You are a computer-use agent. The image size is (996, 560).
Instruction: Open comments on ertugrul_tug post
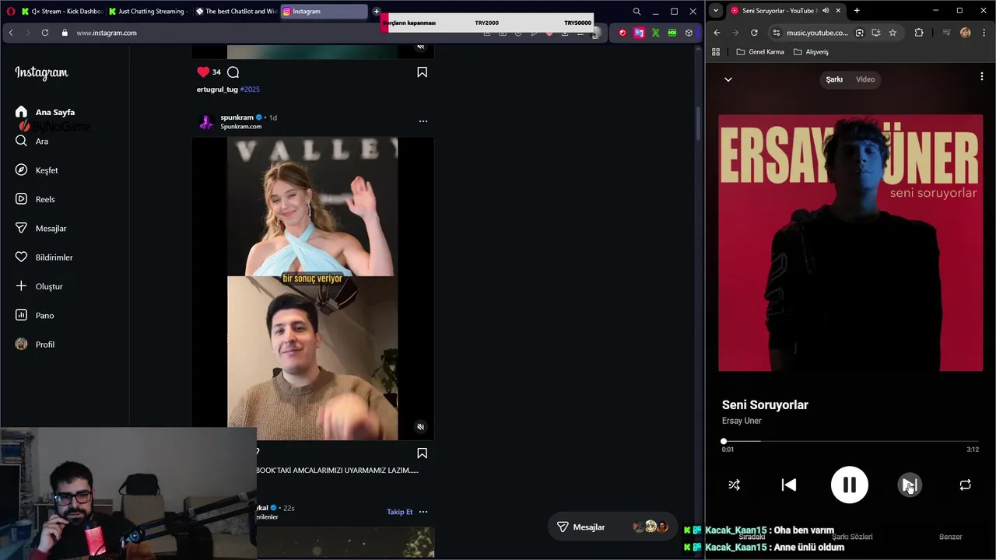point(233,72)
